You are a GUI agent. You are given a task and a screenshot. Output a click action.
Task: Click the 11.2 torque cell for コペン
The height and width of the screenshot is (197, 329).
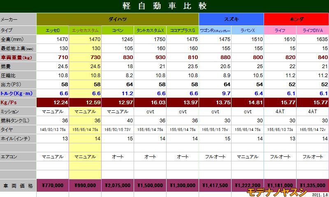click(118, 94)
